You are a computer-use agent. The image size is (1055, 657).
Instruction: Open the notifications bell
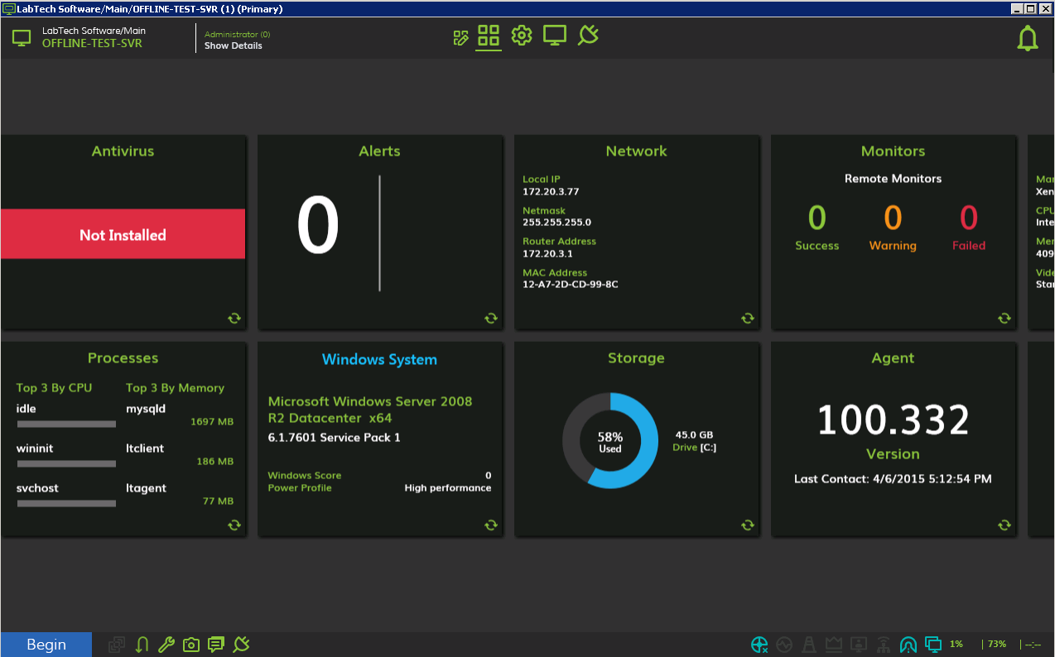[1027, 38]
